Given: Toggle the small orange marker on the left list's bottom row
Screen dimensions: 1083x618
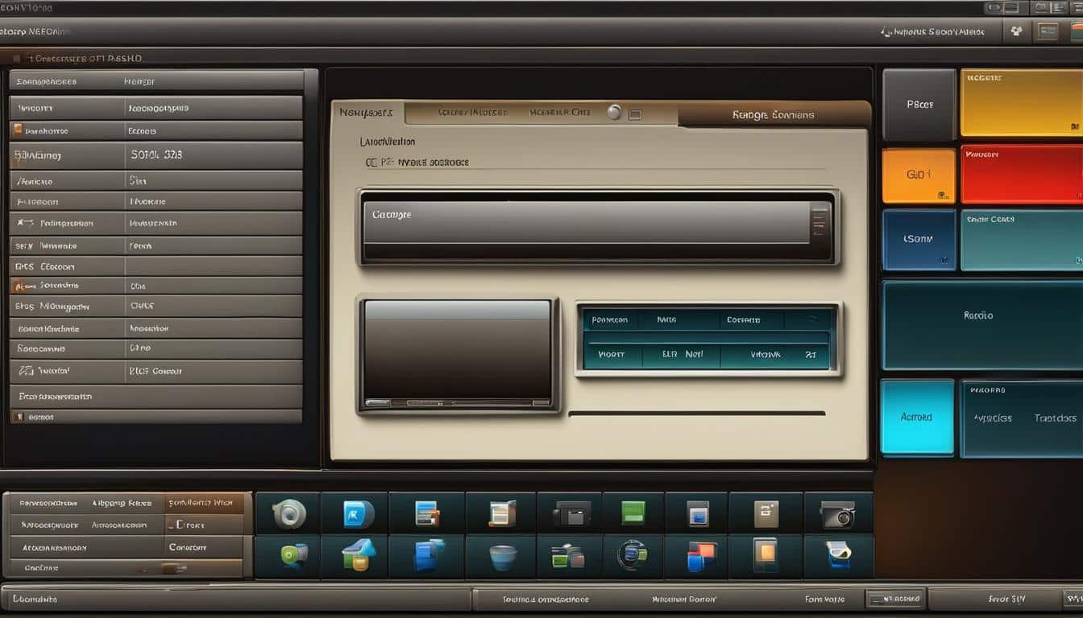Looking at the screenshot, I should 17,417.
